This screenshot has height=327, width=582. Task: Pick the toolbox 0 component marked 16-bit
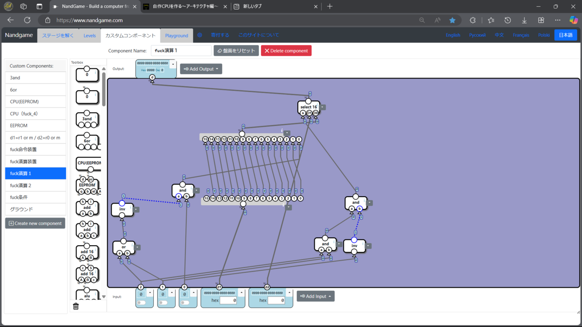pos(87,97)
